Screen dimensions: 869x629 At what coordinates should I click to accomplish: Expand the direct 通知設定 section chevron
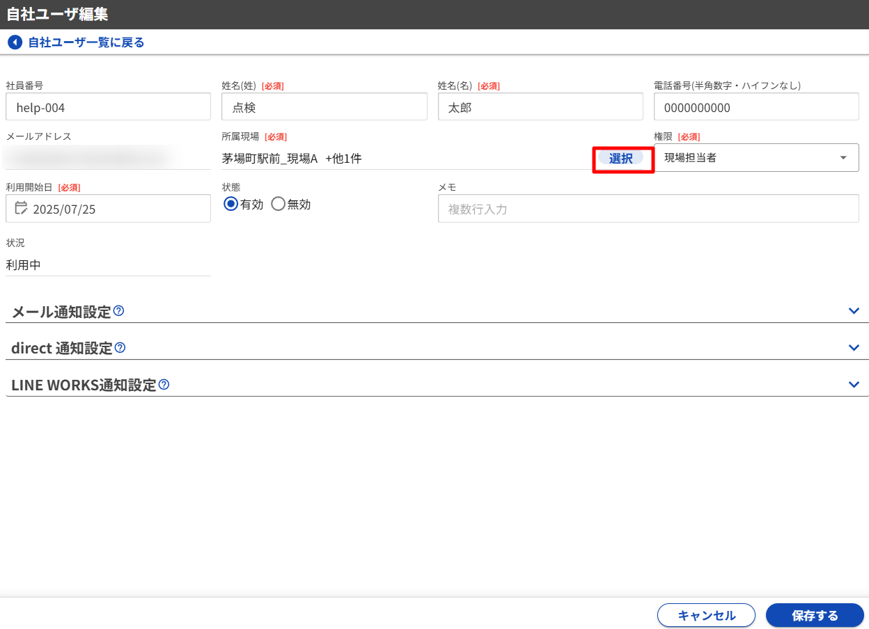[x=854, y=348]
